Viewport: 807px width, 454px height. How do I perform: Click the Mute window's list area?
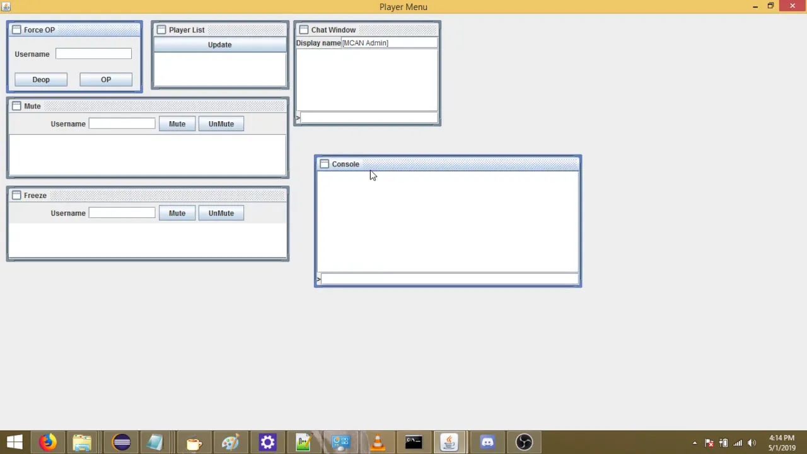pos(148,154)
